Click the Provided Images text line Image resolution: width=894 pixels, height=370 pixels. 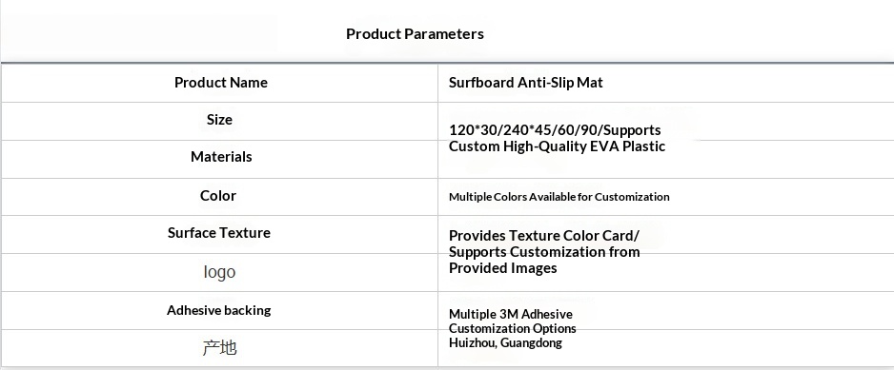[503, 268]
